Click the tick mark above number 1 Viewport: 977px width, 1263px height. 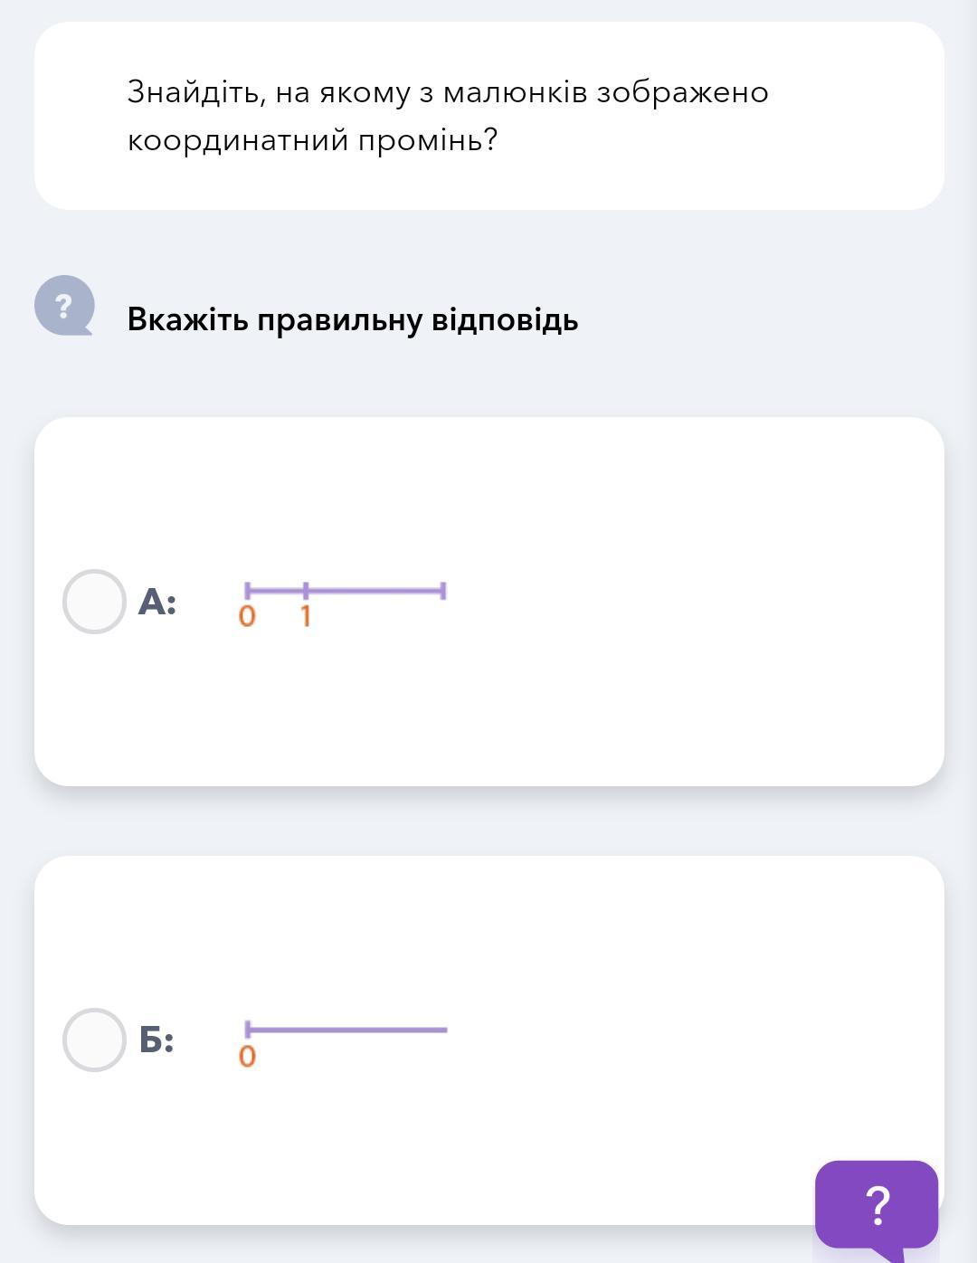[x=306, y=592]
